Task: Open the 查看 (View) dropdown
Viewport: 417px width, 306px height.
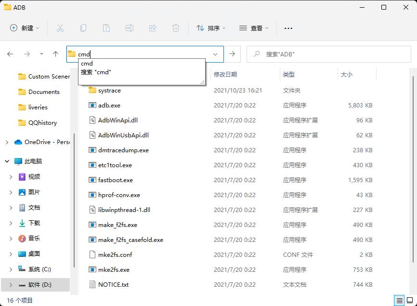Action: pyautogui.click(x=254, y=28)
